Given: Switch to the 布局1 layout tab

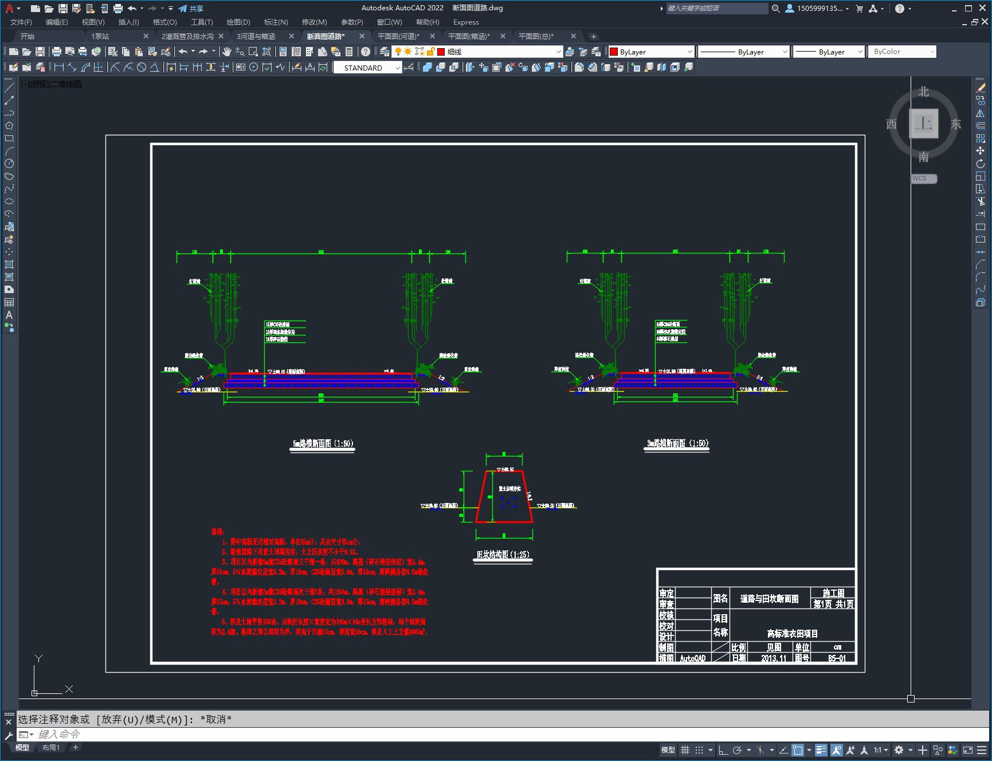Looking at the screenshot, I should pyautogui.click(x=51, y=747).
